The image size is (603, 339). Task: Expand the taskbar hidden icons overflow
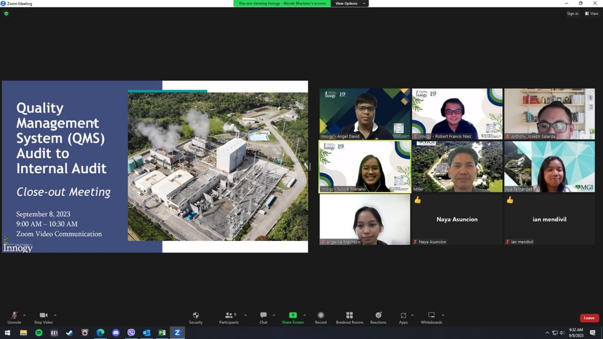[x=547, y=332]
